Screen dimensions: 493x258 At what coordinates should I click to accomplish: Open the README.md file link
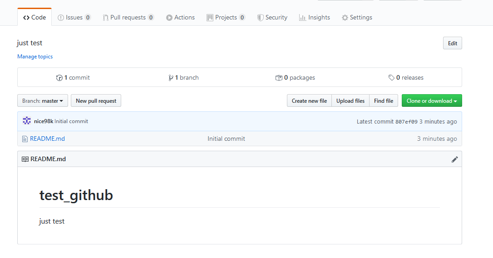click(48, 139)
